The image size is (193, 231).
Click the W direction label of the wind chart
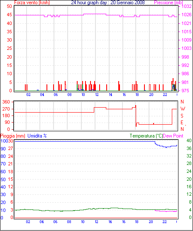(183, 109)
